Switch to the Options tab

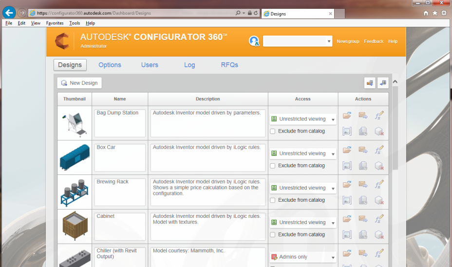[110, 65]
